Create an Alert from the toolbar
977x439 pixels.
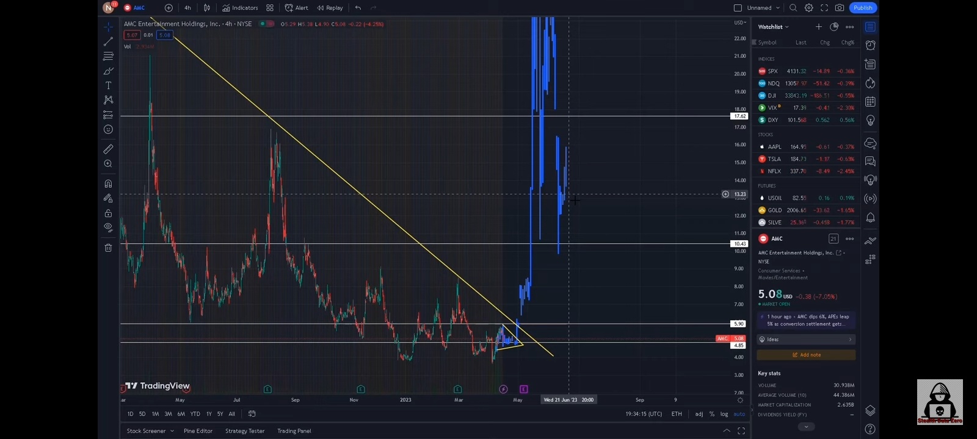tap(297, 8)
